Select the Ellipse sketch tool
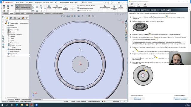Viewport: 191px width, 107px height. (x=41, y=8)
